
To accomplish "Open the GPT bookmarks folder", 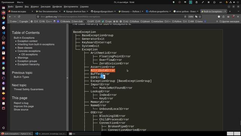I will (x=91, y=22).
